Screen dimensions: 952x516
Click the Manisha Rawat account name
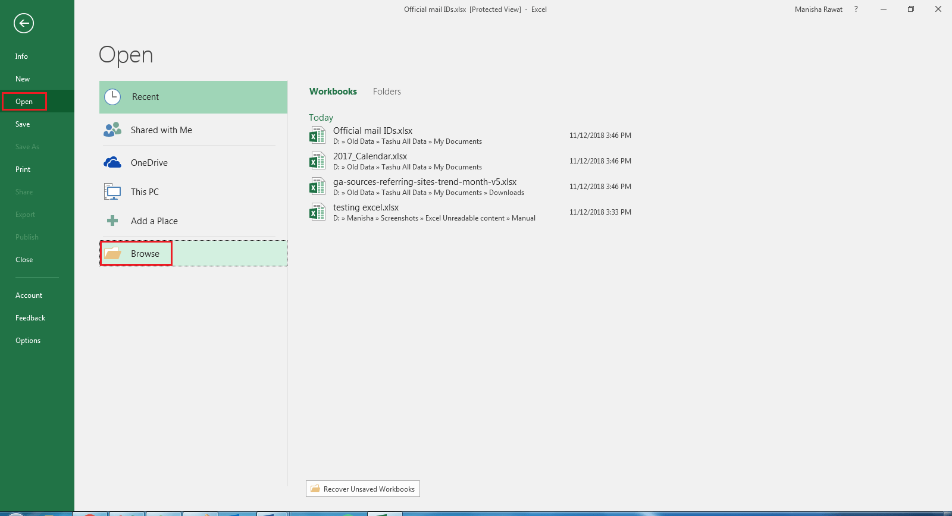pos(819,10)
